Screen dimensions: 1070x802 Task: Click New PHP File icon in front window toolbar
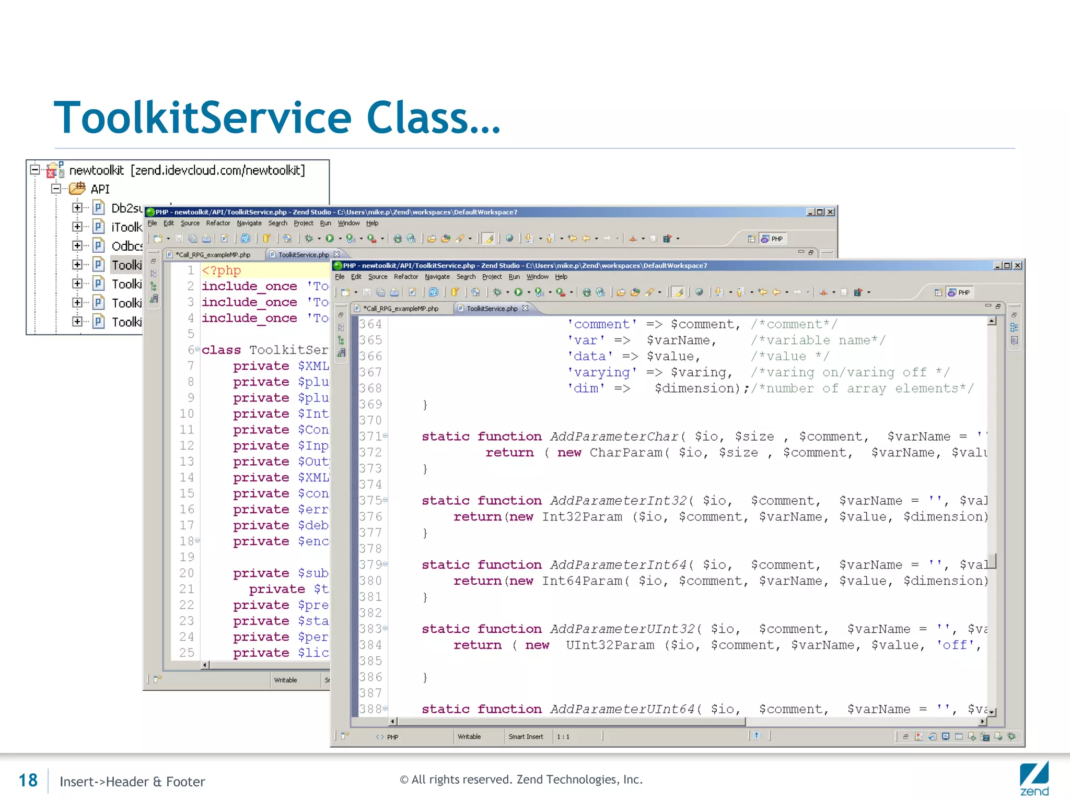click(x=412, y=292)
